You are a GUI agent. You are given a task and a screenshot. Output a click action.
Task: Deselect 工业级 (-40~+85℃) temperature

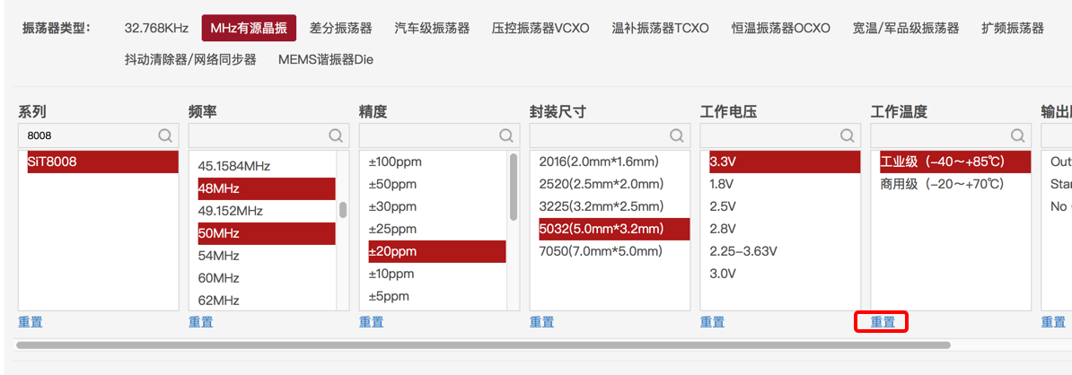[x=955, y=161]
